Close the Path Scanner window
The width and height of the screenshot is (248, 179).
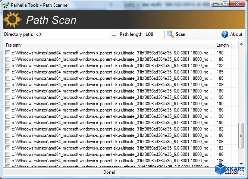tap(237, 4)
